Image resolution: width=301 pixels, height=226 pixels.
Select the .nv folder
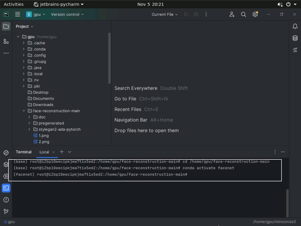[x=33, y=80]
